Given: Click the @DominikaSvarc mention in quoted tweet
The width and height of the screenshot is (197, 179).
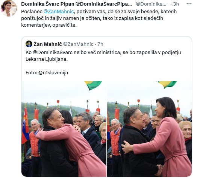Looking at the screenshot, I should coord(53,53).
